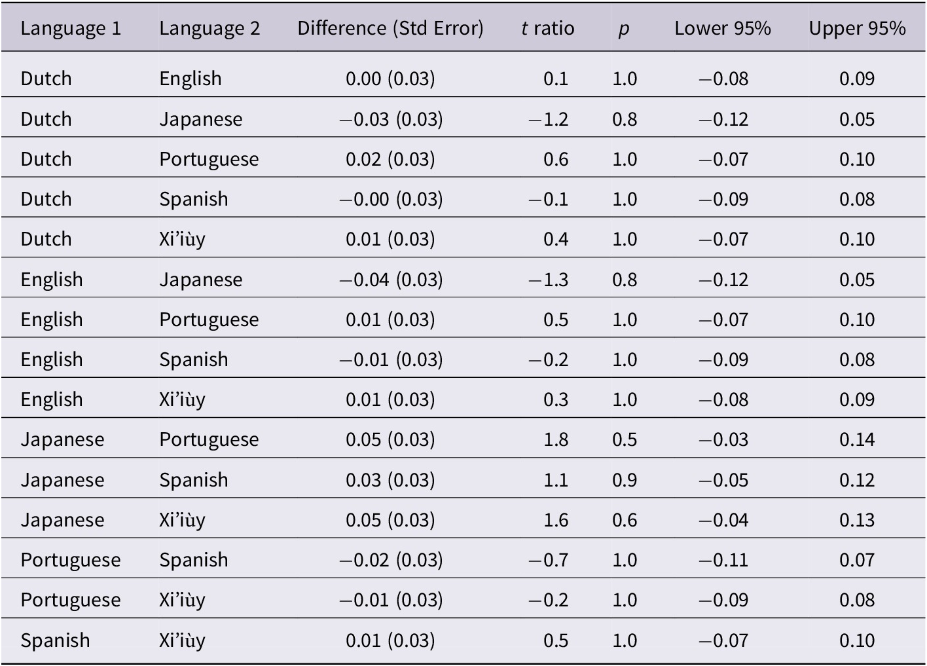Image resolution: width=927 pixels, height=666 pixels.
Task: Select the 0.14 upper bound cell
Action: (857, 439)
